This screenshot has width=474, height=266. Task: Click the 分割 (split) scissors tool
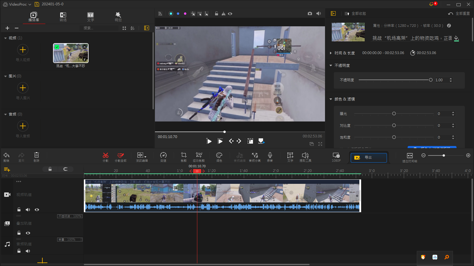105,157
